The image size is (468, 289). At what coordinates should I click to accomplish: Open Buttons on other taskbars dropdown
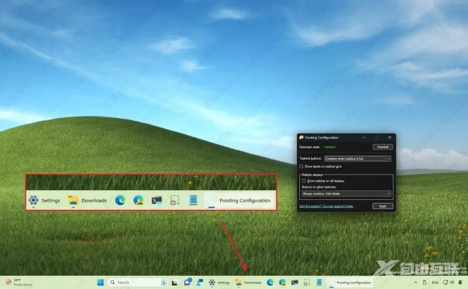(346, 193)
